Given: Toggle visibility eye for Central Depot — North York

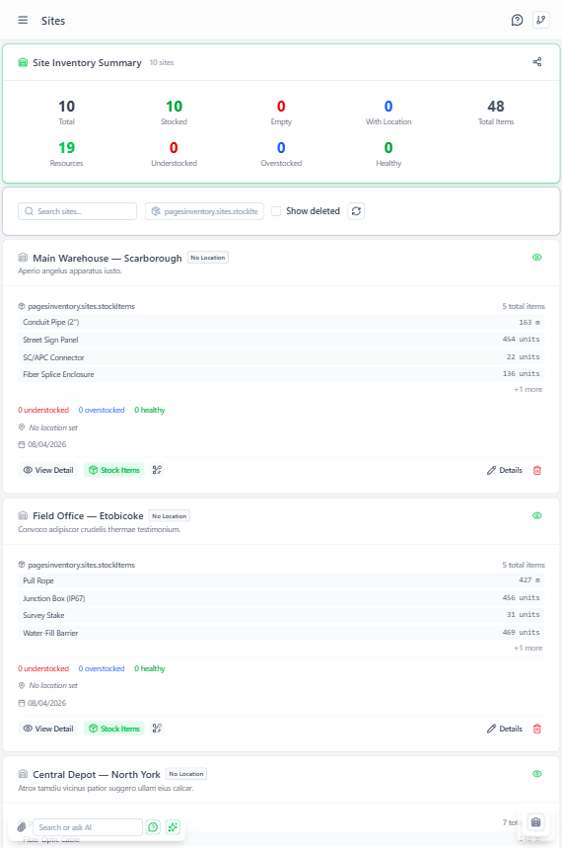Looking at the screenshot, I should point(537,774).
